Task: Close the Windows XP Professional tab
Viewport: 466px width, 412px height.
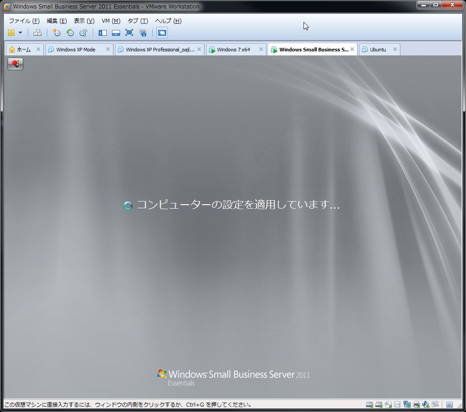Action: click(199, 49)
